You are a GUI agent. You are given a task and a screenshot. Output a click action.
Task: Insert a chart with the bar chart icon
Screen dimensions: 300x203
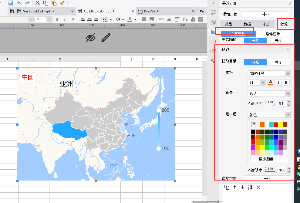click(193, 19)
